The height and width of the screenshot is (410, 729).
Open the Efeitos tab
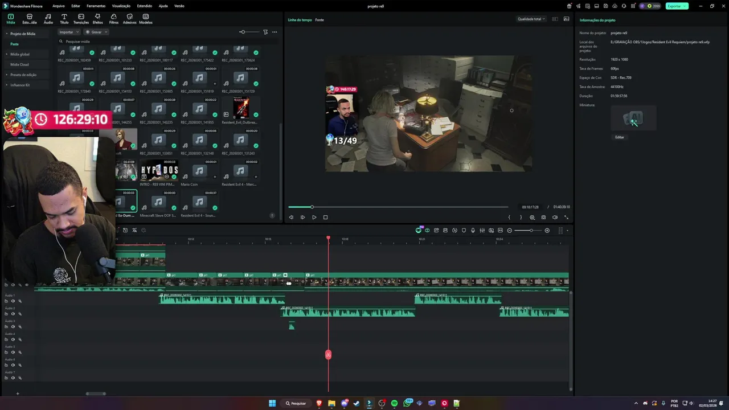[97, 19]
